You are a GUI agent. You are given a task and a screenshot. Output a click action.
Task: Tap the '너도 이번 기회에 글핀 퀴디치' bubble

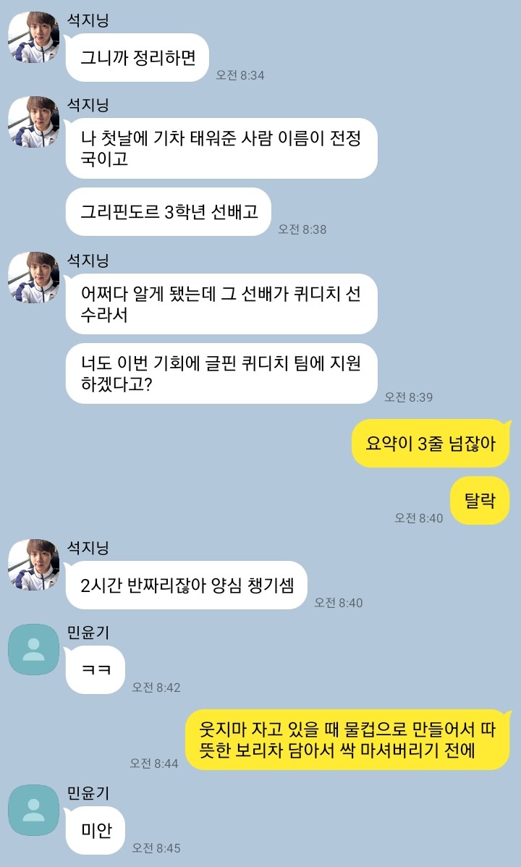221,373
